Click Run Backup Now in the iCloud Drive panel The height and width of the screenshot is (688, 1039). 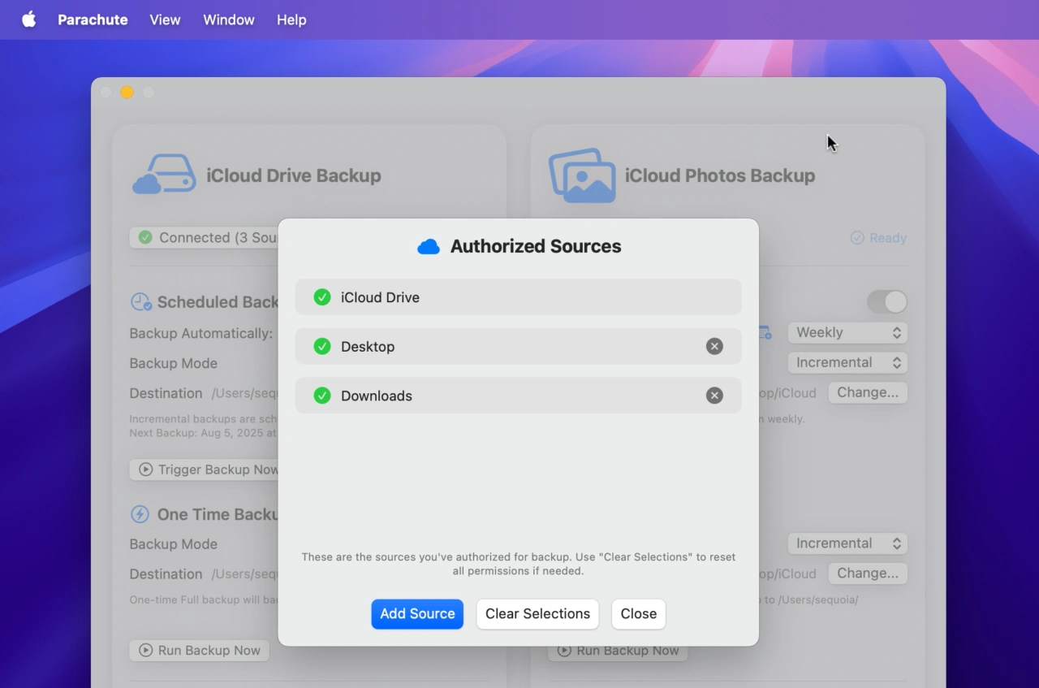tap(200, 651)
